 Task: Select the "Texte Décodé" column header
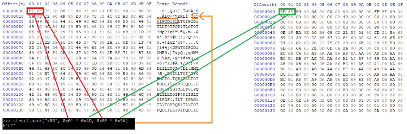[172, 4]
